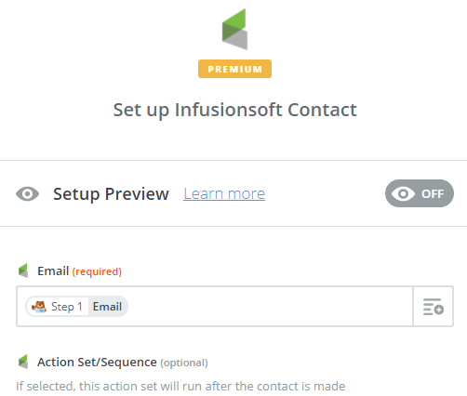
Task: Click the Setup Preview heading text
Action: click(111, 194)
